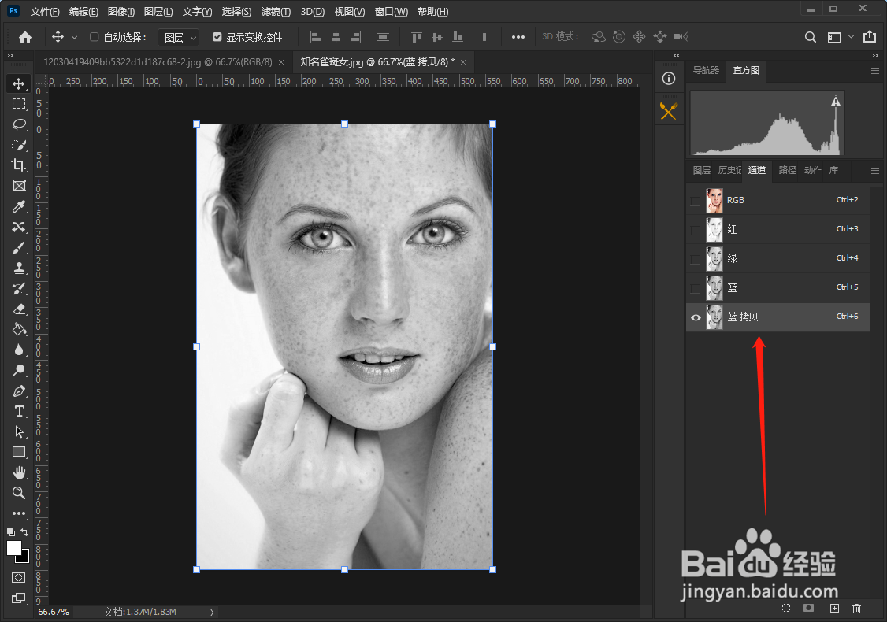Select the Lasso tool
The image size is (887, 622).
pos(19,124)
